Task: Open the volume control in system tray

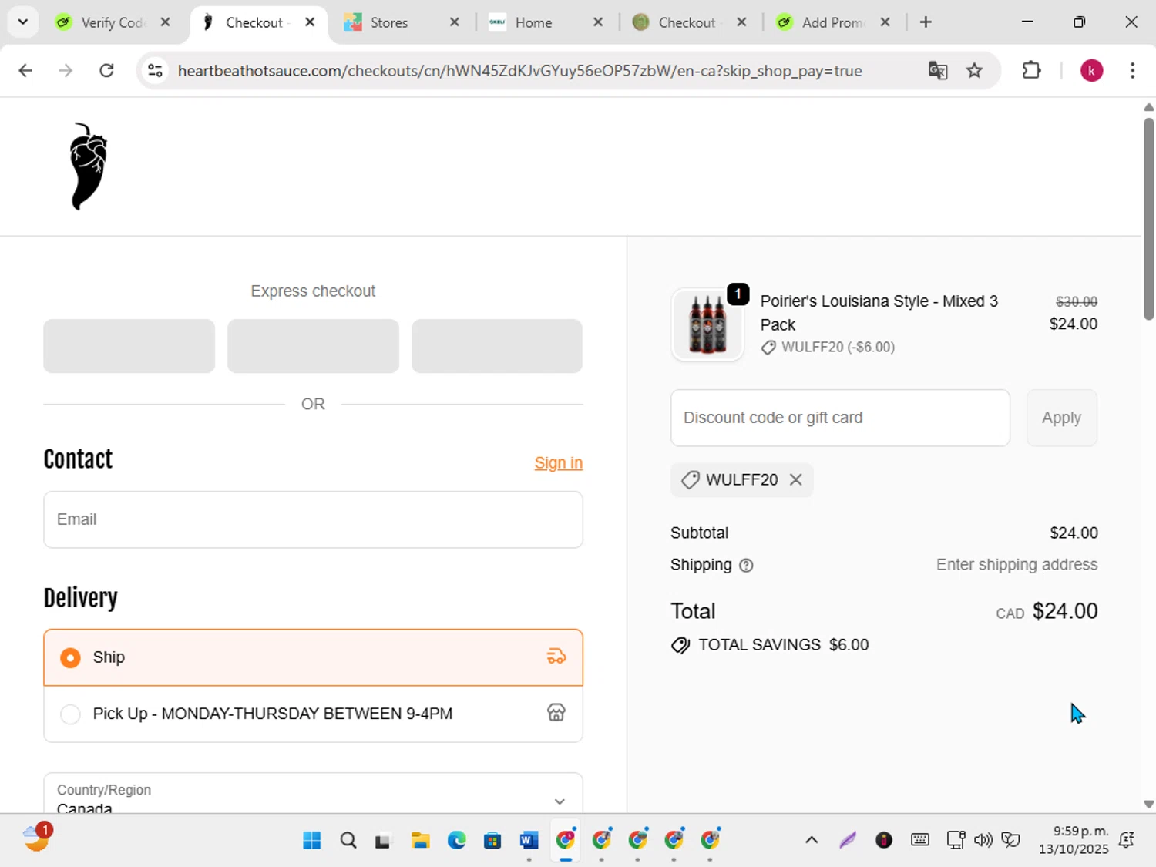Action: tap(983, 840)
